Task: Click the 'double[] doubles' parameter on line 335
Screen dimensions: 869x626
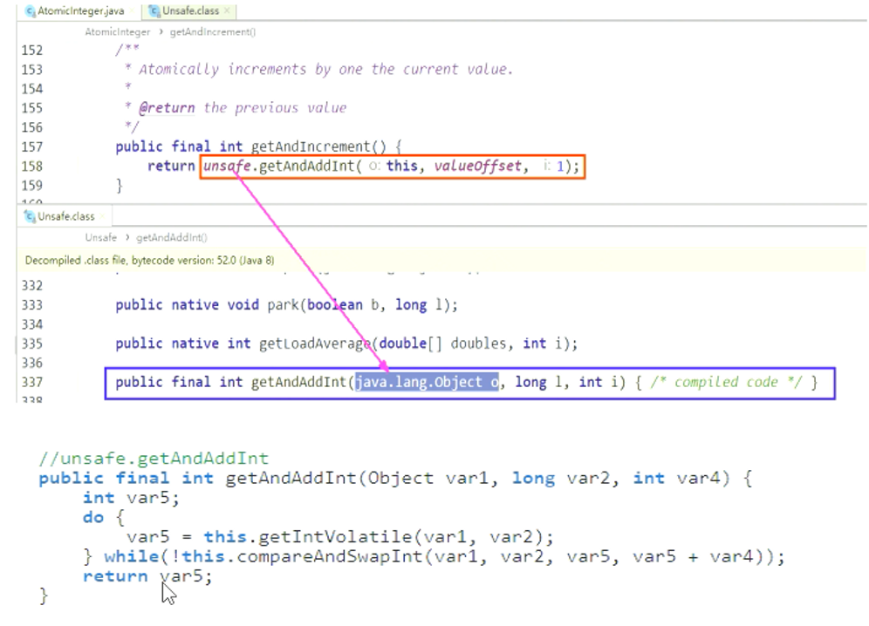Action: pos(442,344)
